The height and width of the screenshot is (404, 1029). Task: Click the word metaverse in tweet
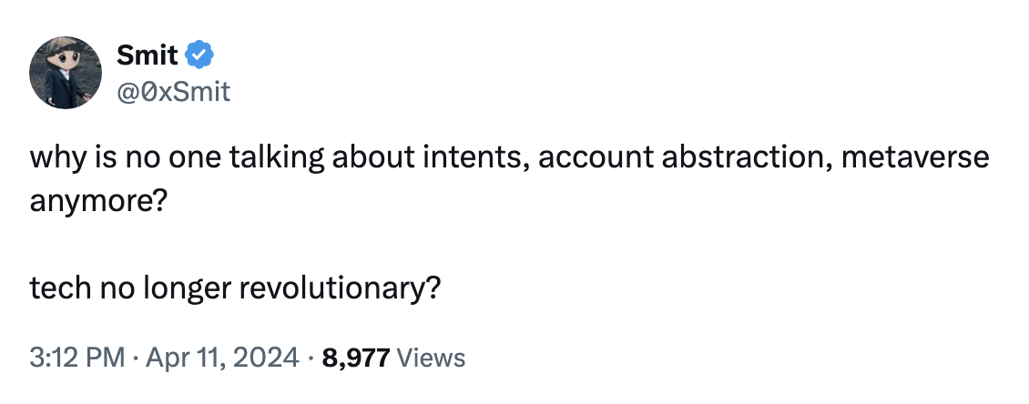point(915,157)
